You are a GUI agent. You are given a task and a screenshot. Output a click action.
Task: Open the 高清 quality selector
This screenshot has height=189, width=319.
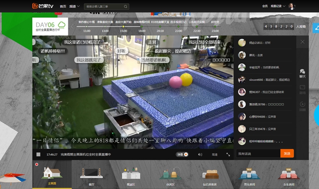215,154
